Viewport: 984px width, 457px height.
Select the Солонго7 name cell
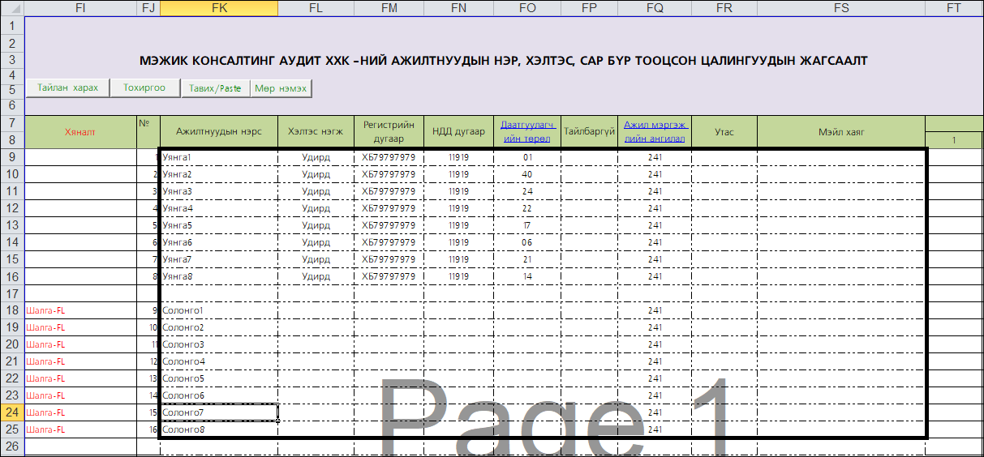pyautogui.click(x=219, y=412)
